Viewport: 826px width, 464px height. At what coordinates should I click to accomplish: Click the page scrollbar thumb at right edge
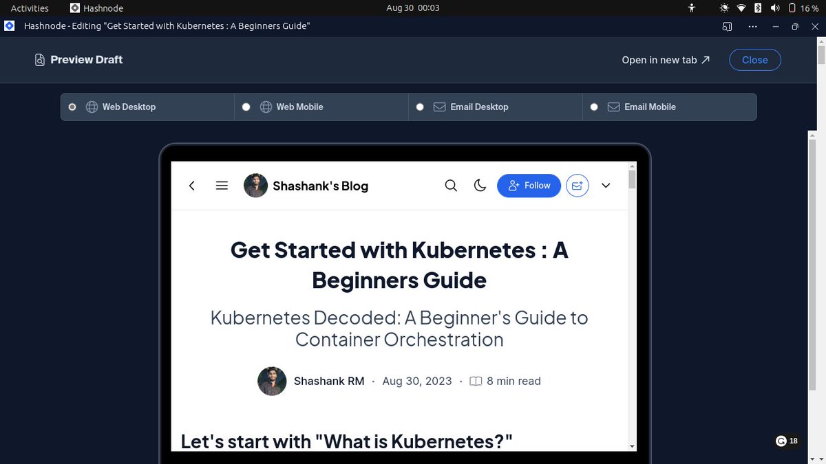821,54
